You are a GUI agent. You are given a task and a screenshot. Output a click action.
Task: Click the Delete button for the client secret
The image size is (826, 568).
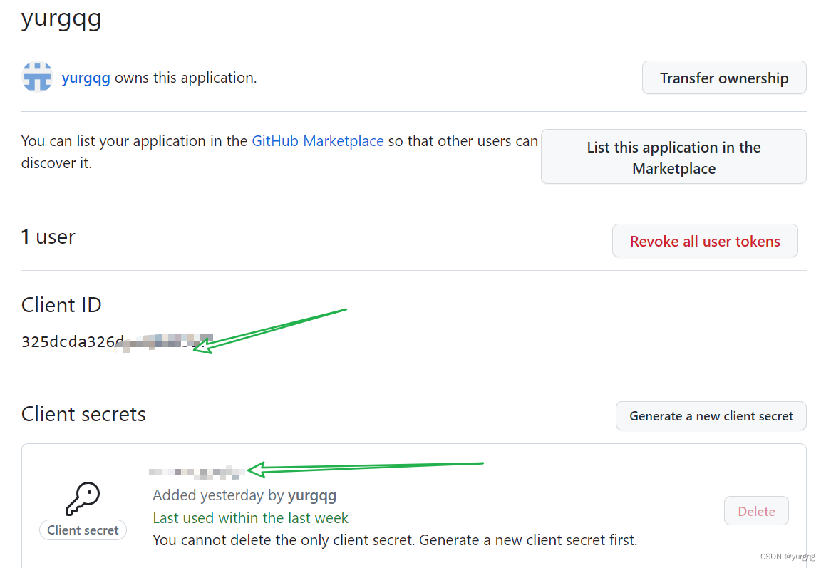[756, 510]
